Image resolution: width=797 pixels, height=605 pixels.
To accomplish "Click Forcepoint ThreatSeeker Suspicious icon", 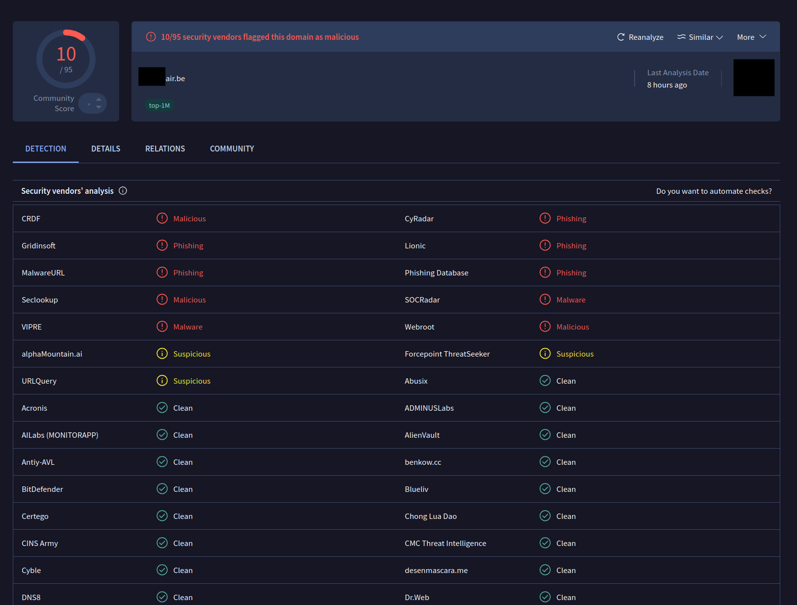I will [x=545, y=354].
